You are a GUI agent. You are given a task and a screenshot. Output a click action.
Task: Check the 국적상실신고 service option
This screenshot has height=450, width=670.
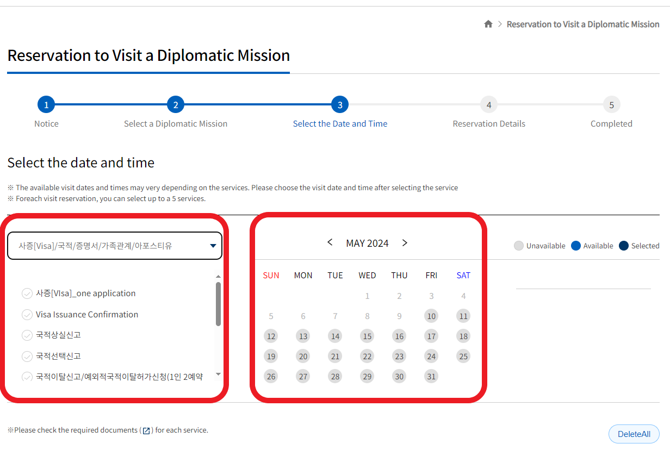click(x=27, y=335)
